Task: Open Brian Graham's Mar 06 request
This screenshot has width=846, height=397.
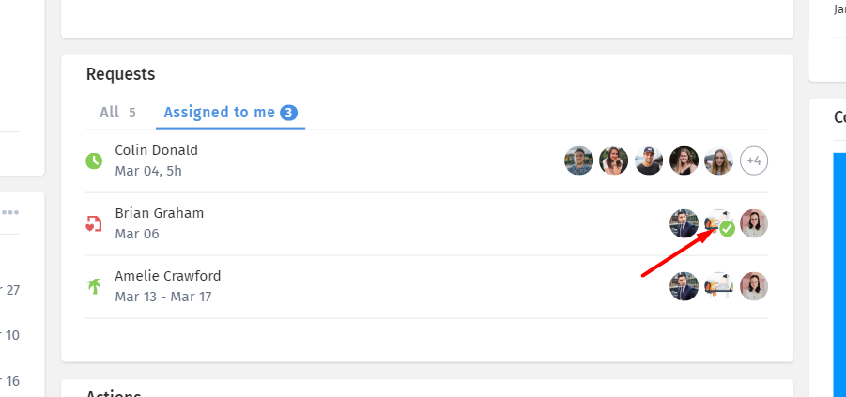Action: point(426,223)
